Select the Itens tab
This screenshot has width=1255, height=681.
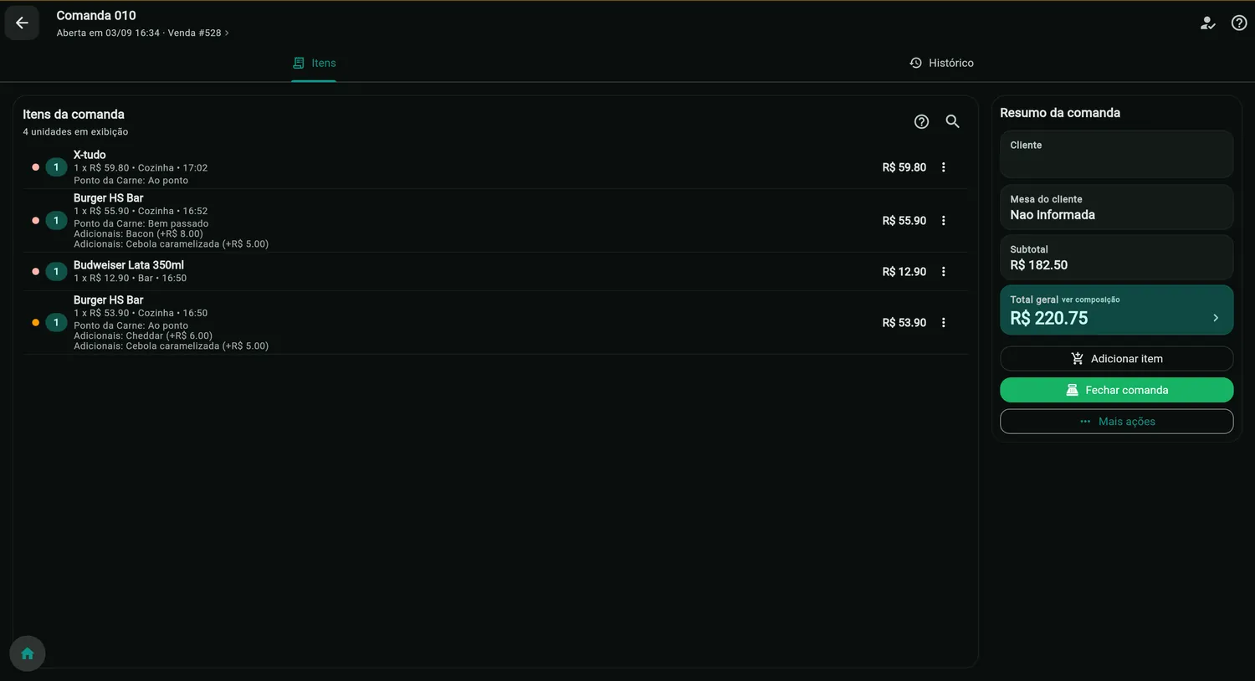click(x=314, y=63)
